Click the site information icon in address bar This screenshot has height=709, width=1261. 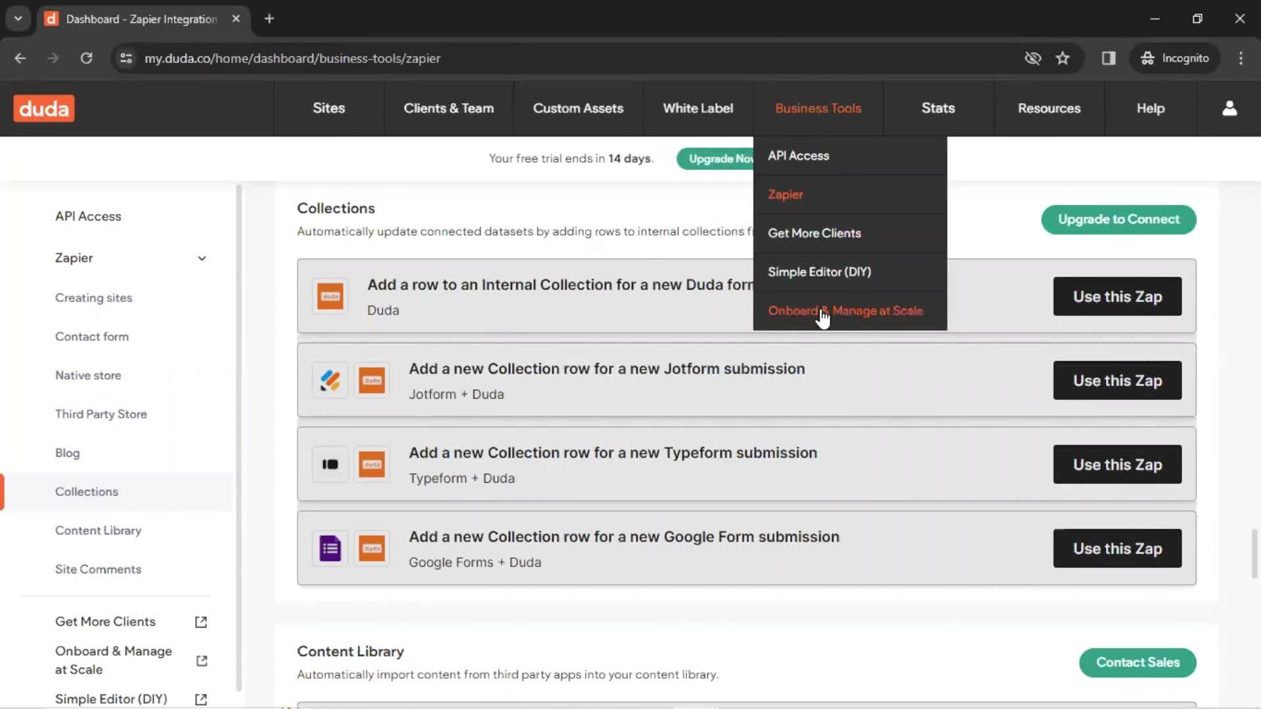126,58
